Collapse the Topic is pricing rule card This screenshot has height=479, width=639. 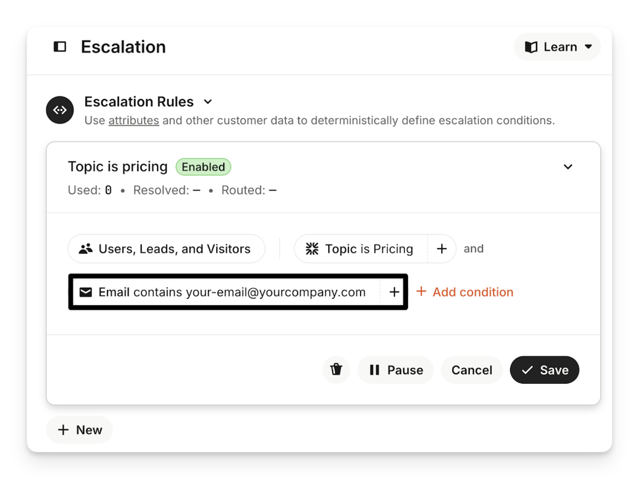tap(568, 167)
